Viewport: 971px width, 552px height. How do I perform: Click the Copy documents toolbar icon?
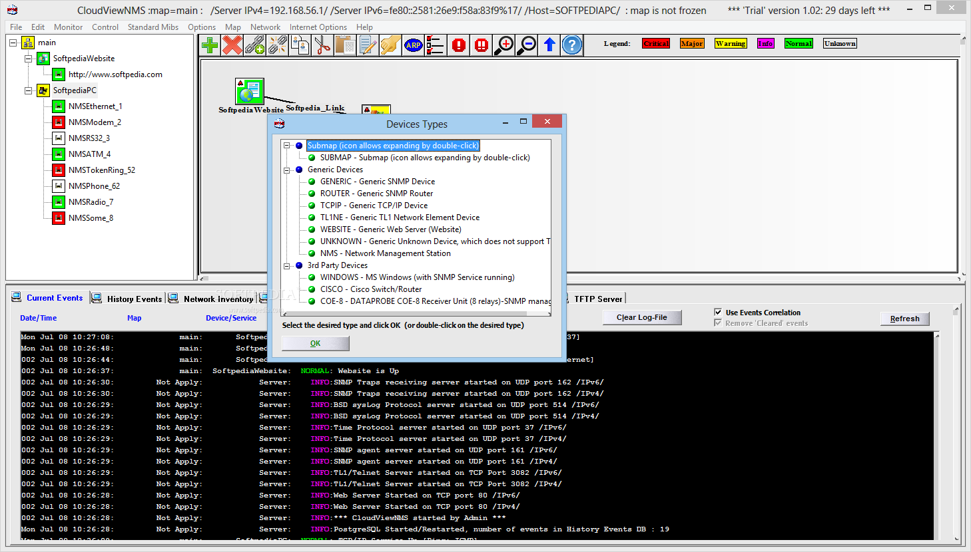pos(300,45)
